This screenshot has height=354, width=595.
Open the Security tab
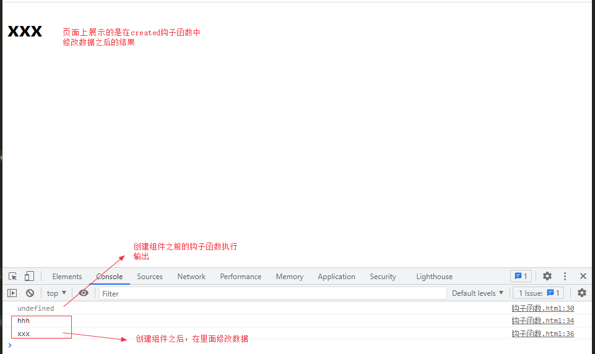383,277
